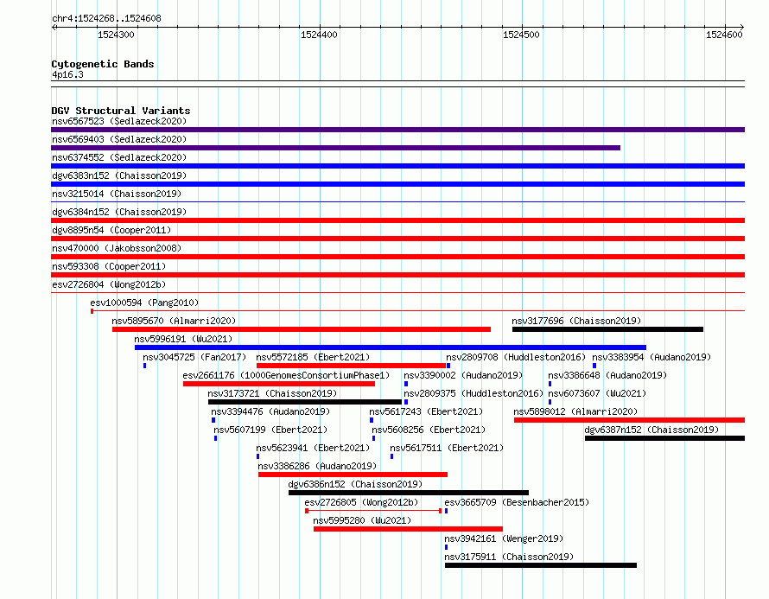Select red bar of nsv5898012 (Almarri2020)

[629, 420]
